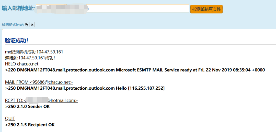276x132 pixels.
Task: Click the QUIT command line
Action: click(x=10, y=119)
